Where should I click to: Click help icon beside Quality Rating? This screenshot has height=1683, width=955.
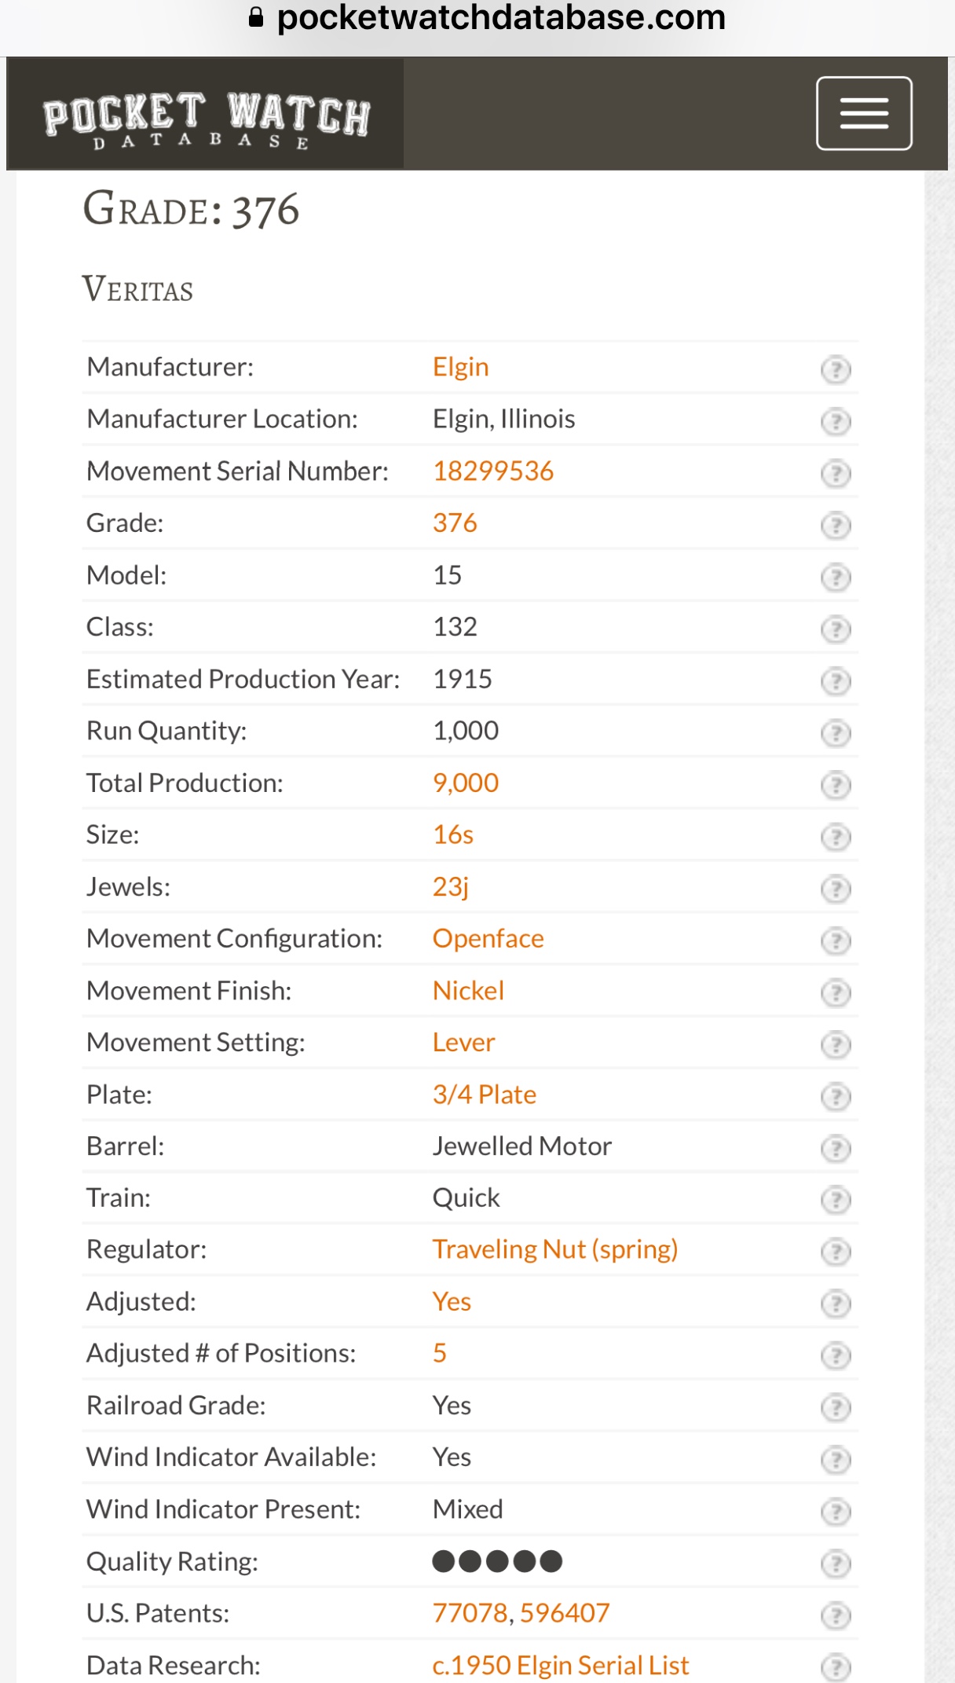tap(836, 1563)
